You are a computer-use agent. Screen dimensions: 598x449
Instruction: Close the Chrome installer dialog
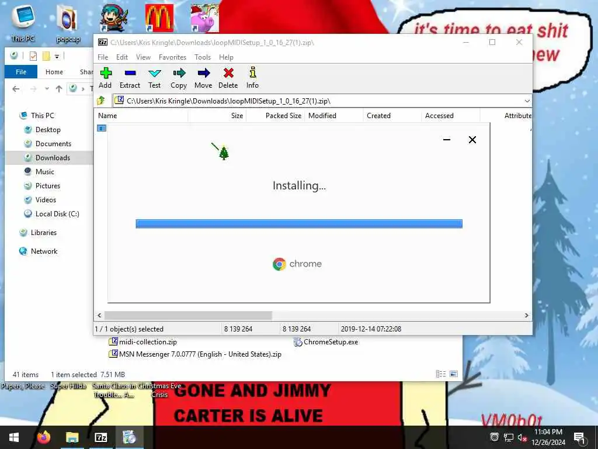472,140
